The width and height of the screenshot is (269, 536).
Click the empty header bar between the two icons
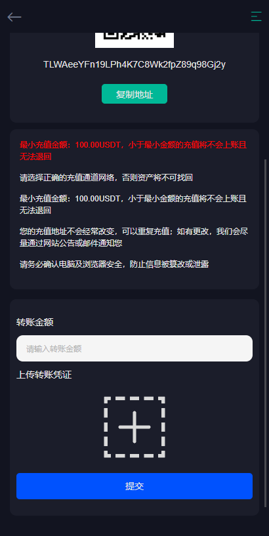(x=136, y=16)
